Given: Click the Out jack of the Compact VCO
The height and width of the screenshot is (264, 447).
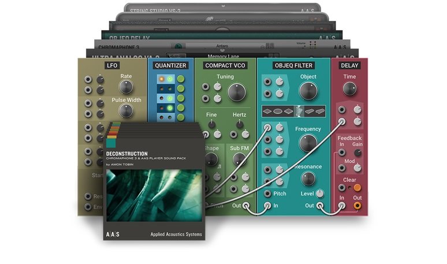Looking at the screenshot, I should point(246,205).
